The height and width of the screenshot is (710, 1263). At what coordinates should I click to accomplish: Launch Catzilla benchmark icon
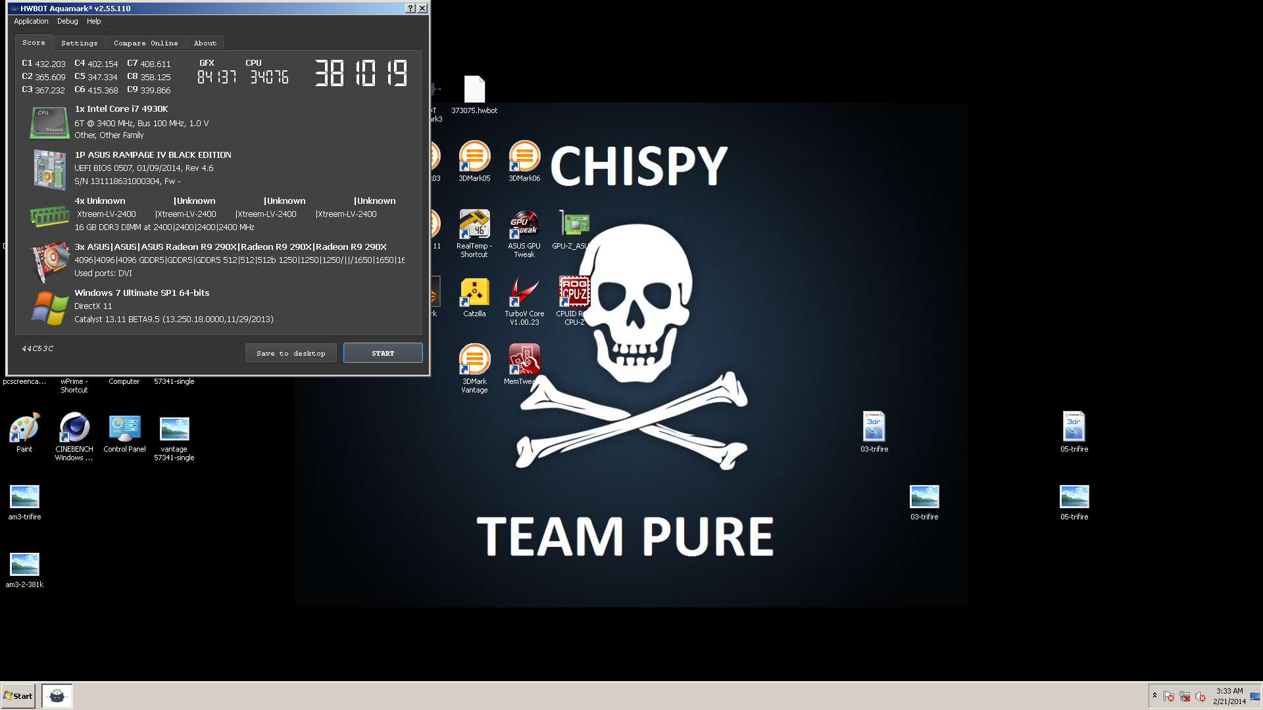474,297
